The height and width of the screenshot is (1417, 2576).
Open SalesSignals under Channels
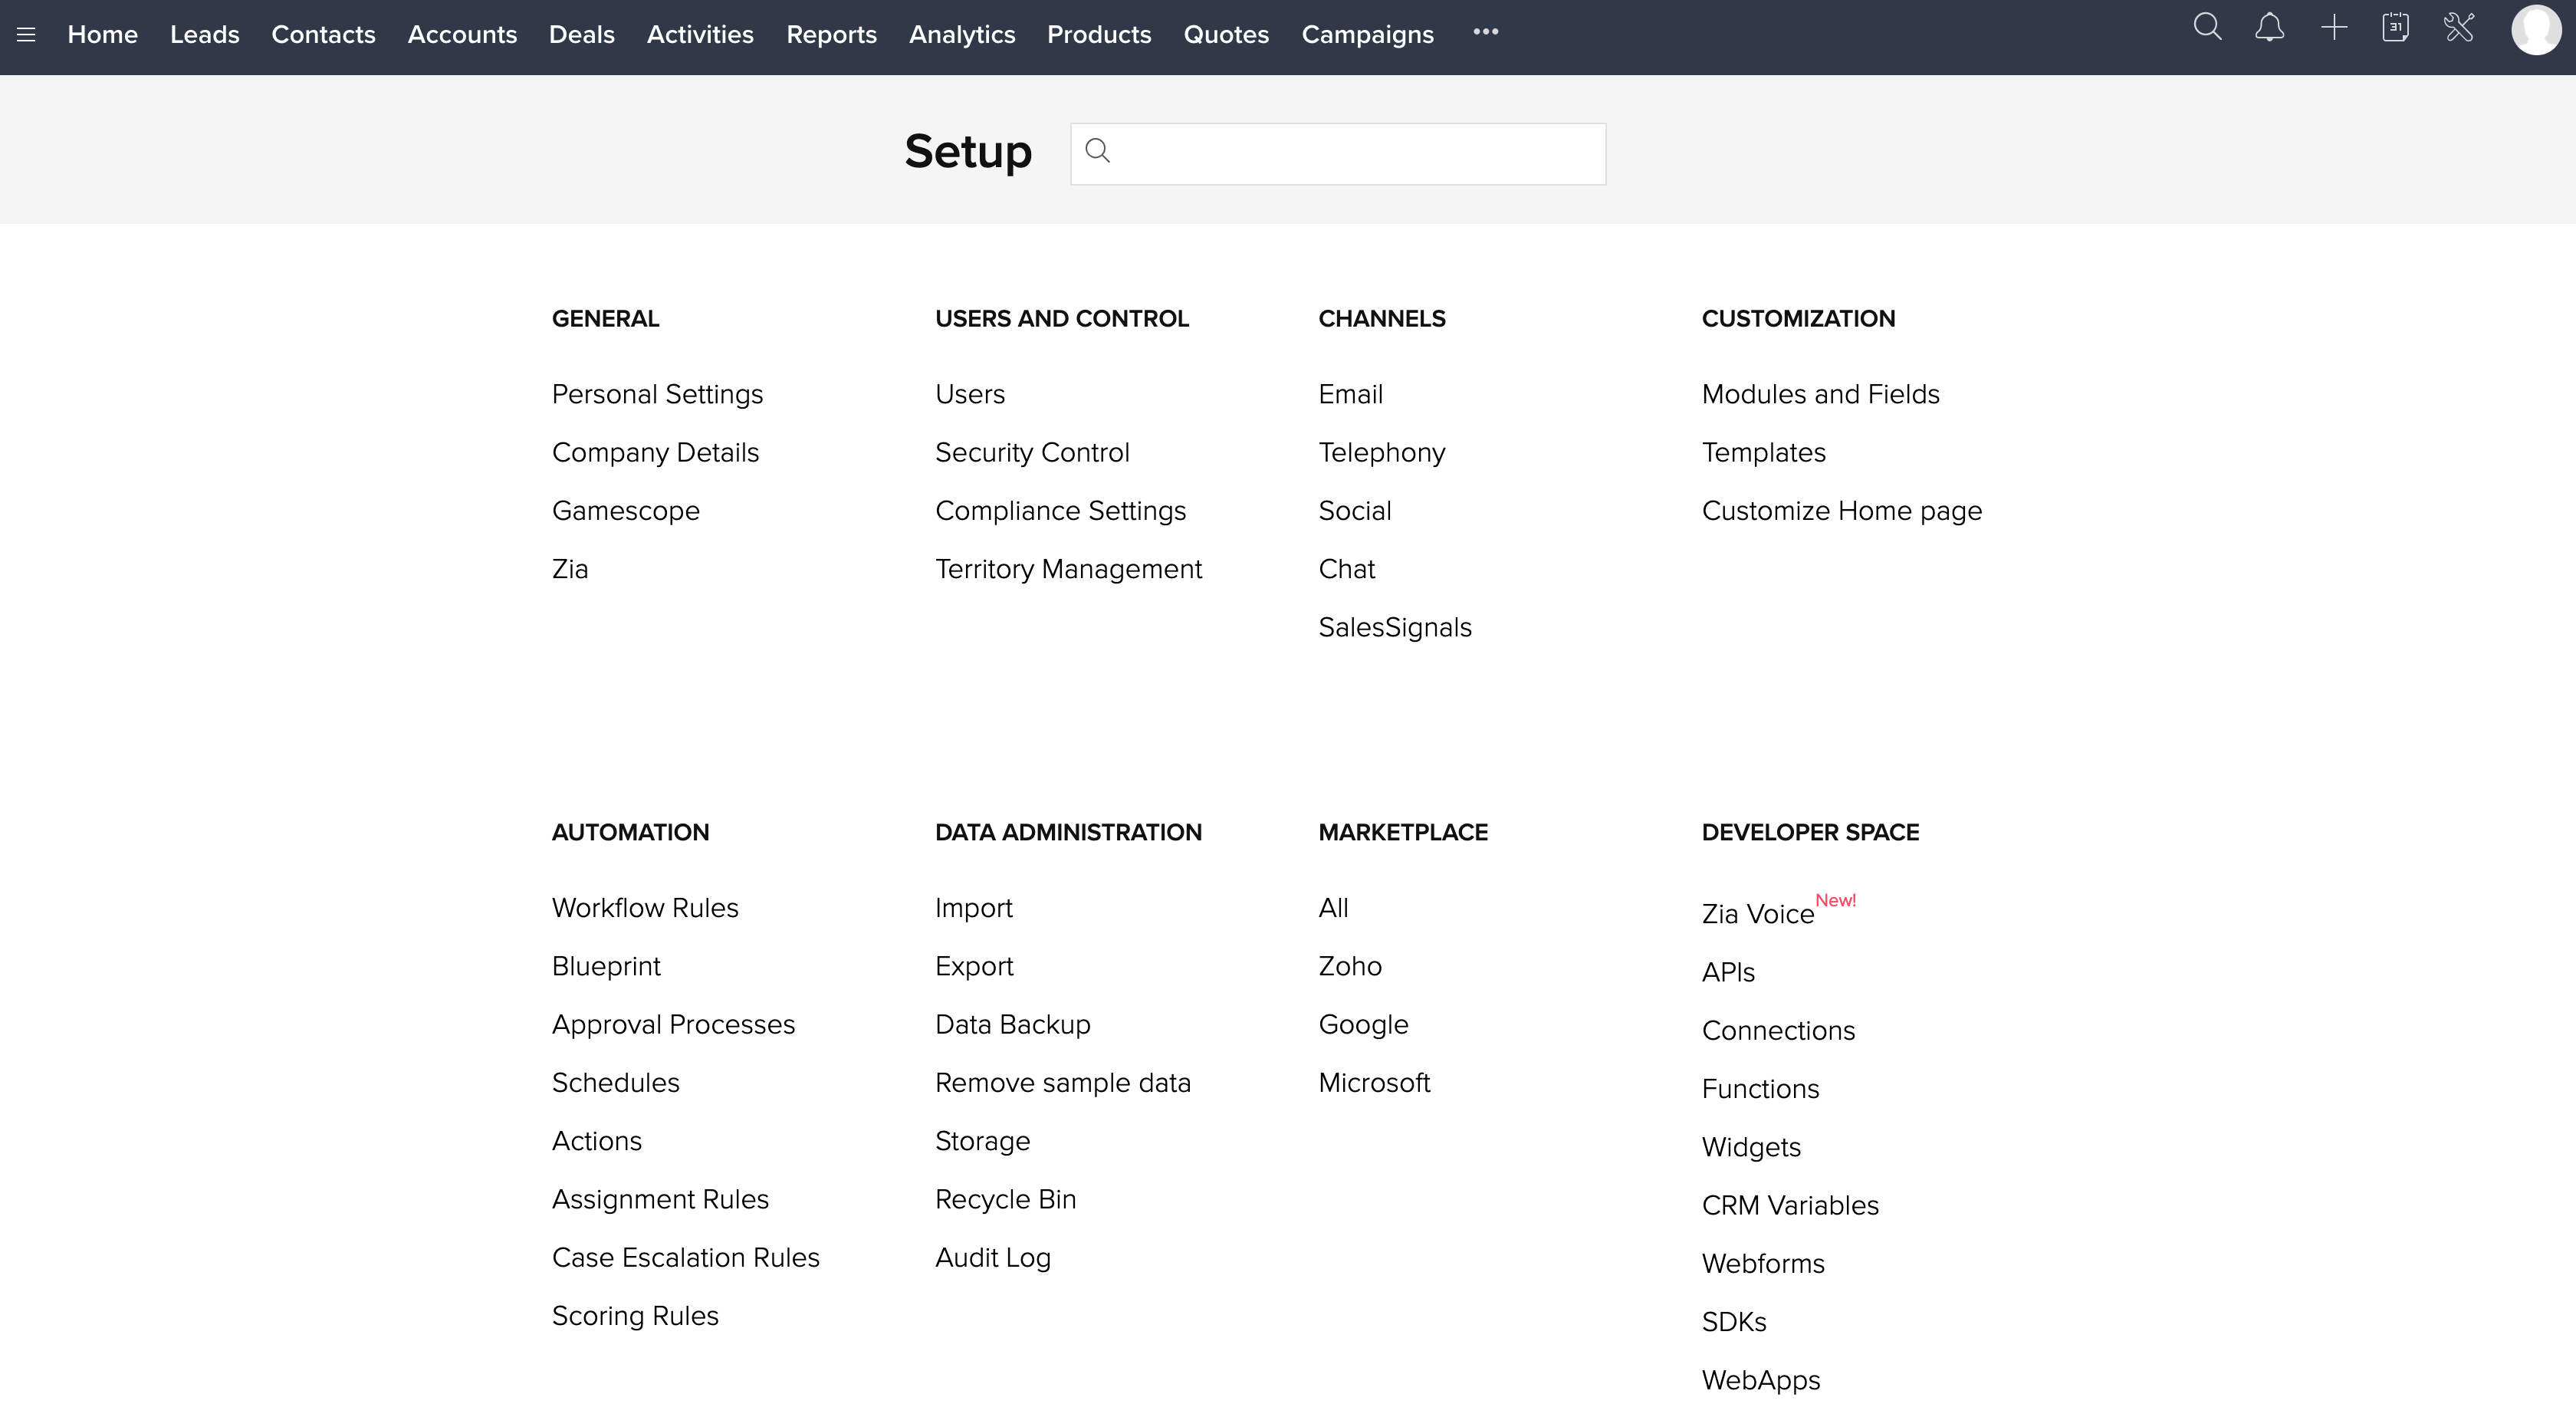[x=1394, y=627]
